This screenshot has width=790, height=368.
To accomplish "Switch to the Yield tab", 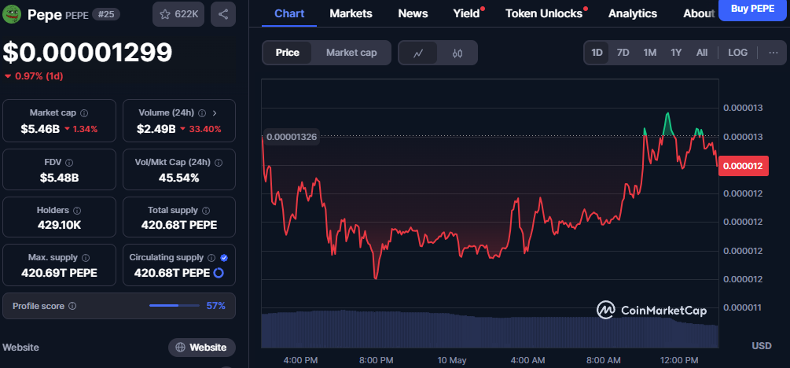I will [x=467, y=13].
